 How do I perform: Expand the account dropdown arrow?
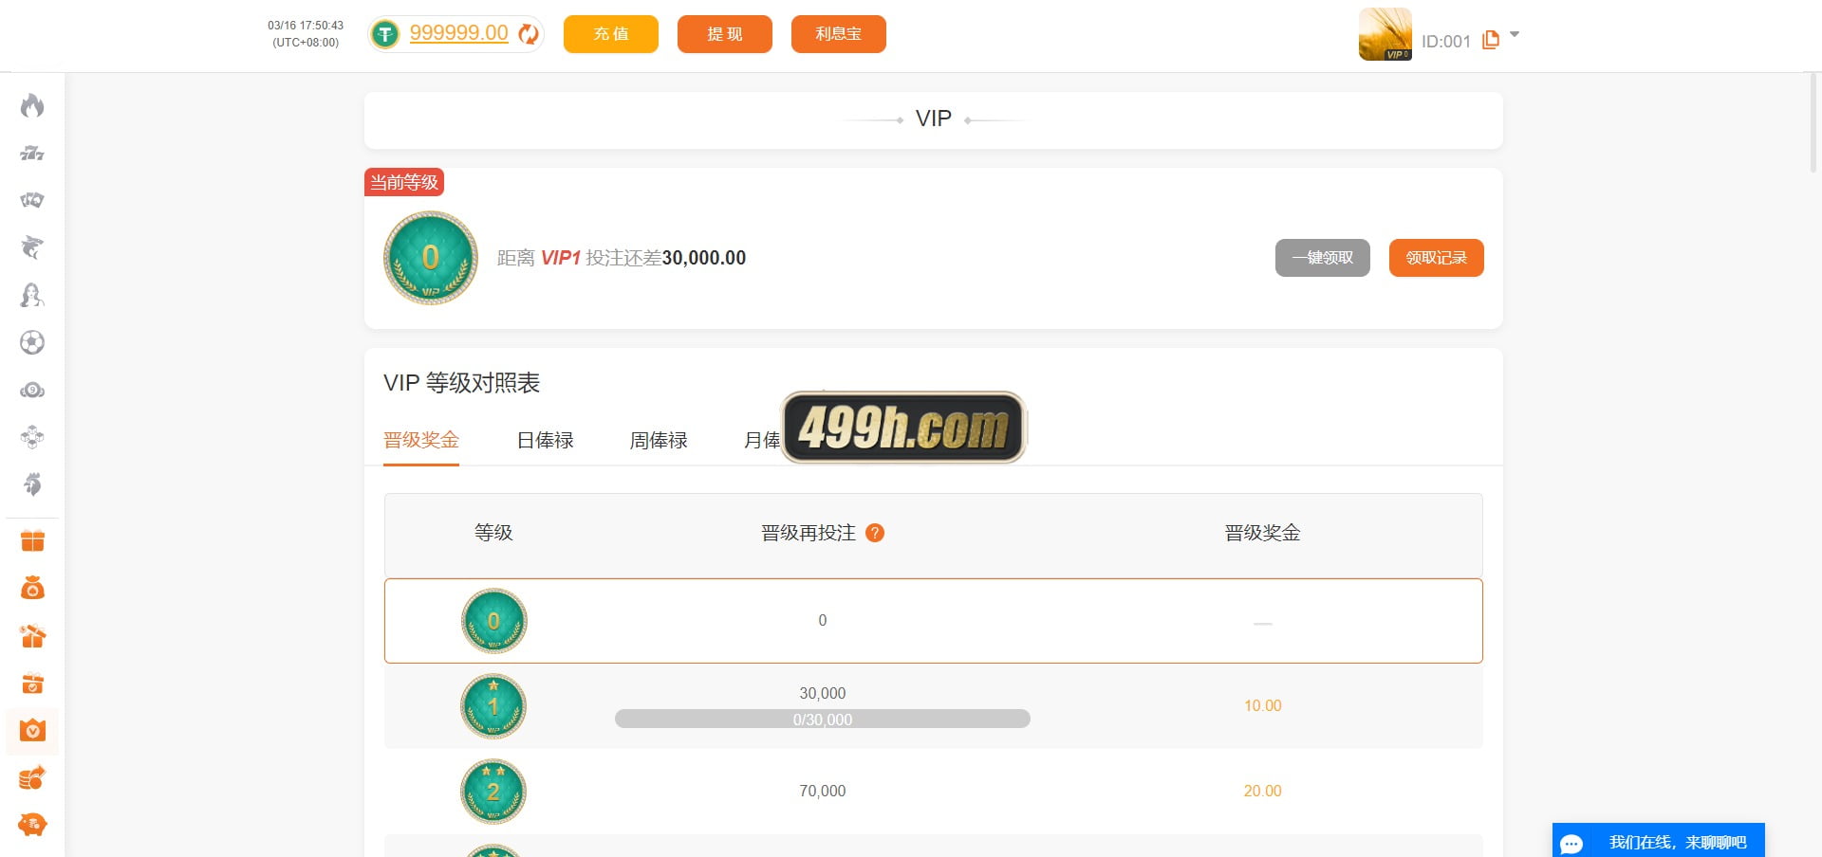click(1515, 34)
